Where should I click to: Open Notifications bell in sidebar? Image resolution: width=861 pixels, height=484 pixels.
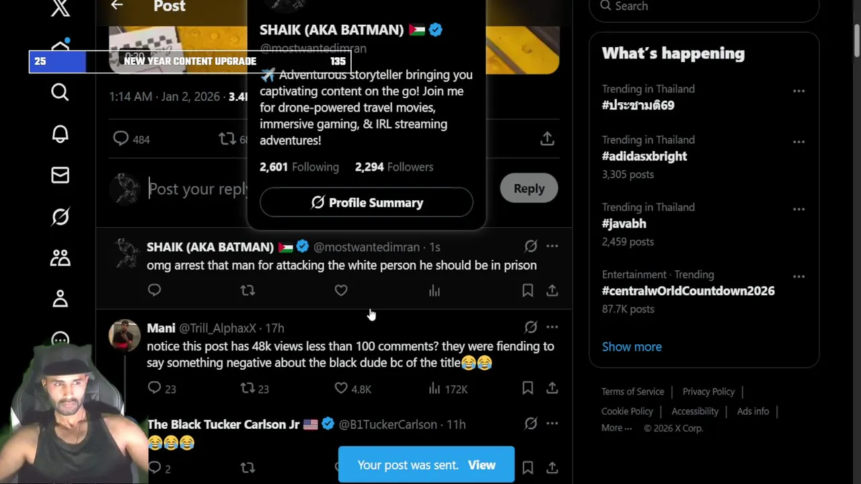(60, 134)
